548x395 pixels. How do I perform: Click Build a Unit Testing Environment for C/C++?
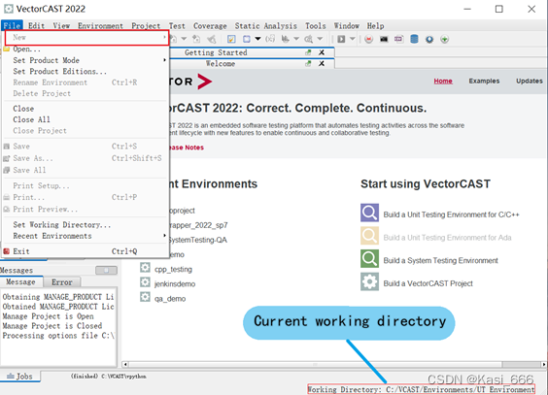(451, 214)
